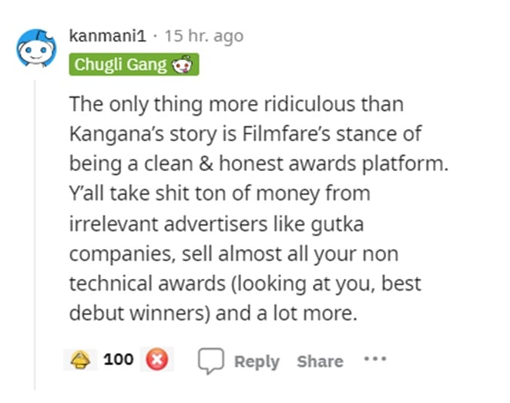Click the emoji icon in the Chugli Gang flair
This screenshot has width=510, height=403.
point(183,65)
